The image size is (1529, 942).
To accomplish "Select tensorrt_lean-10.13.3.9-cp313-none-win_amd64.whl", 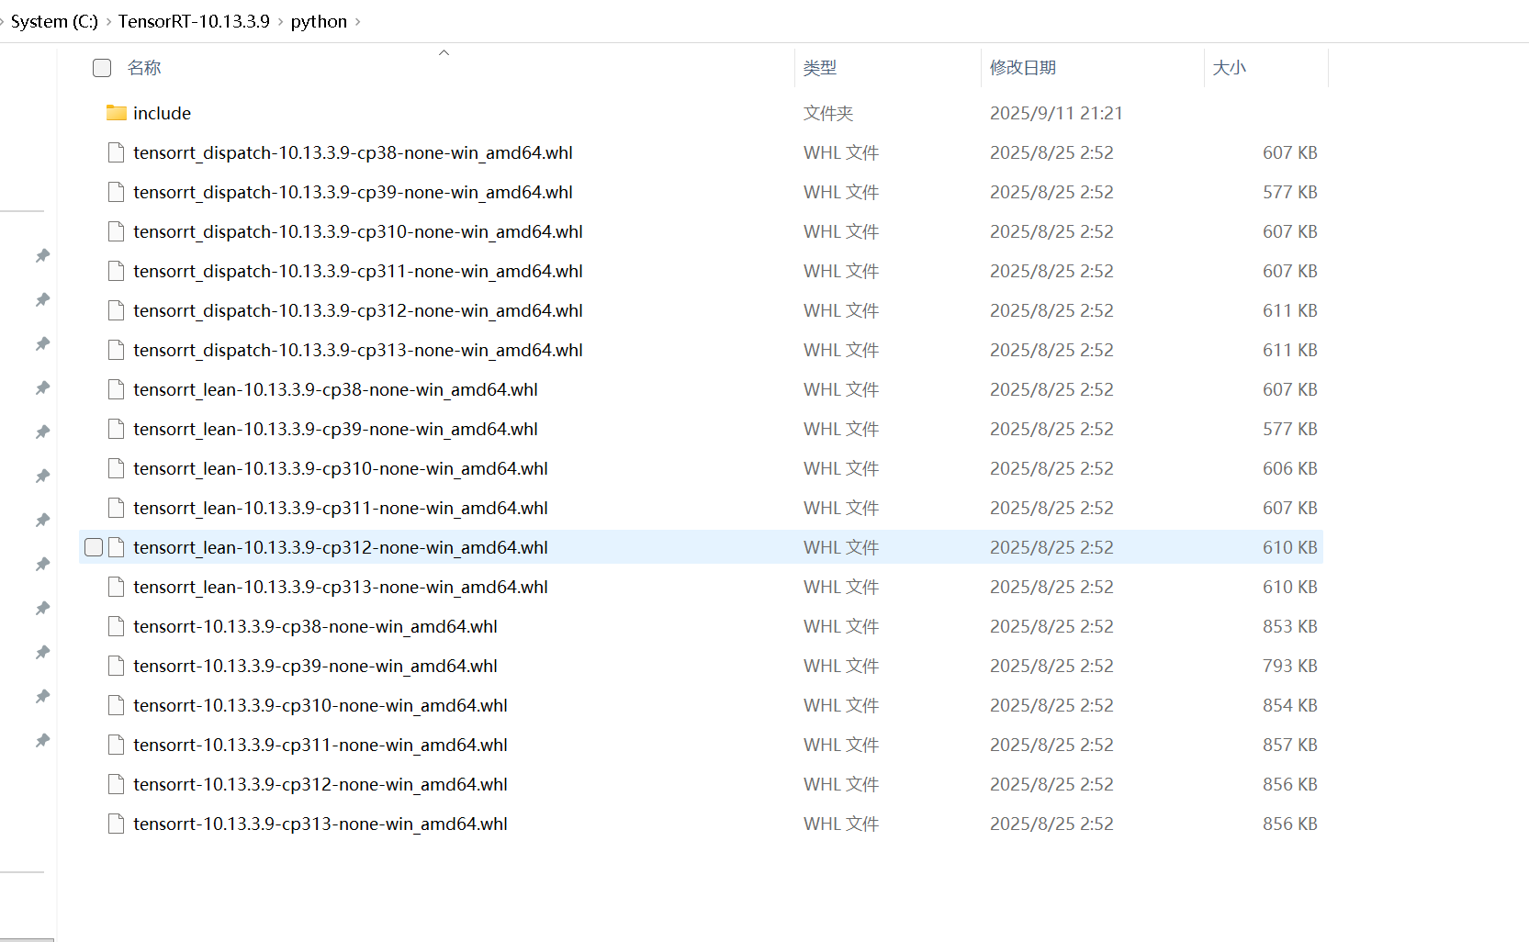I will tap(341, 587).
